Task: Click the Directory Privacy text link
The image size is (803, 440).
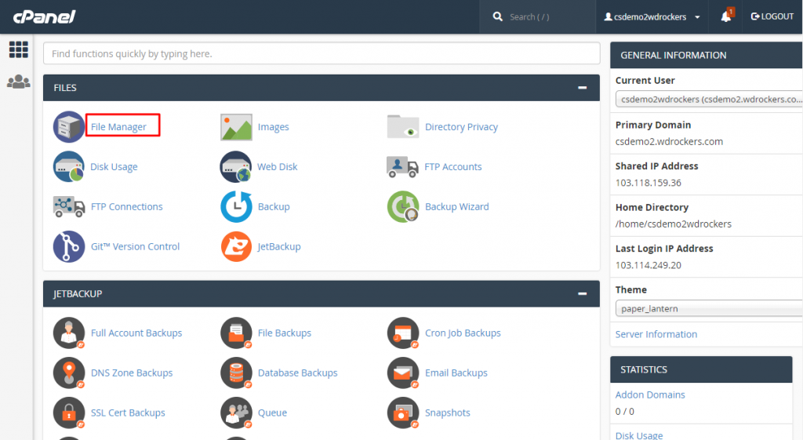Action: click(461, 126)
